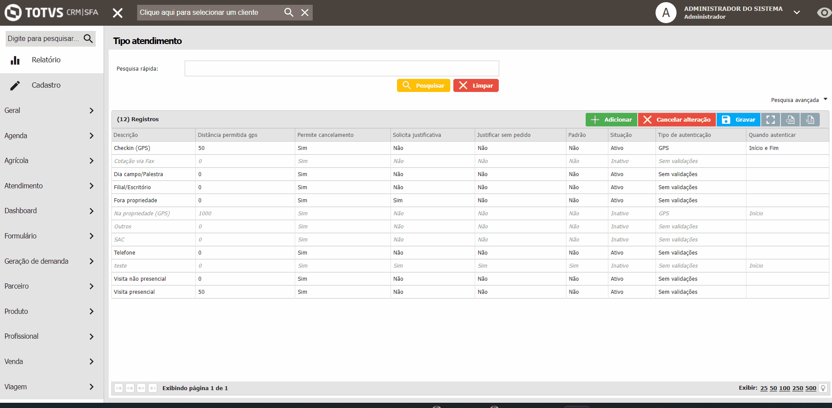Show 250 records per page

click(797, 388)
